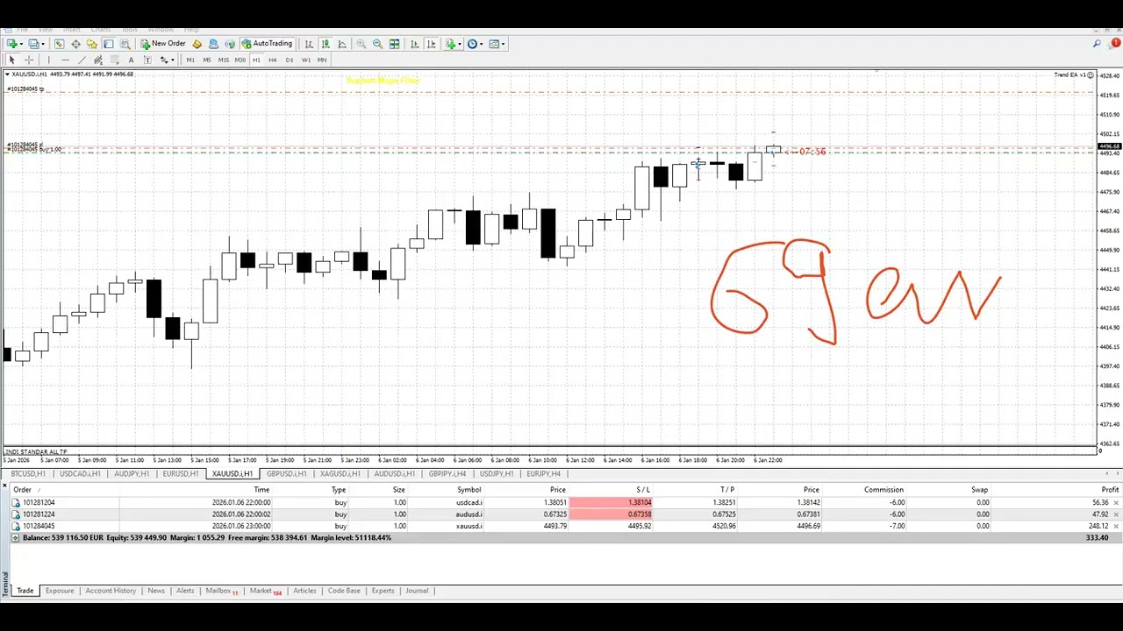Viewport: 1123px width, 631px height.
Task: Switch to the Experts terminal tab
Action: (x=383, y=591)
